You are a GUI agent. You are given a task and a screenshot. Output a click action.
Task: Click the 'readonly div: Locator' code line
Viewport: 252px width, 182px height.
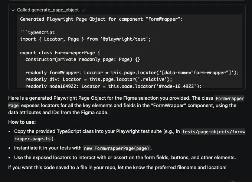[x=99, y=79]
